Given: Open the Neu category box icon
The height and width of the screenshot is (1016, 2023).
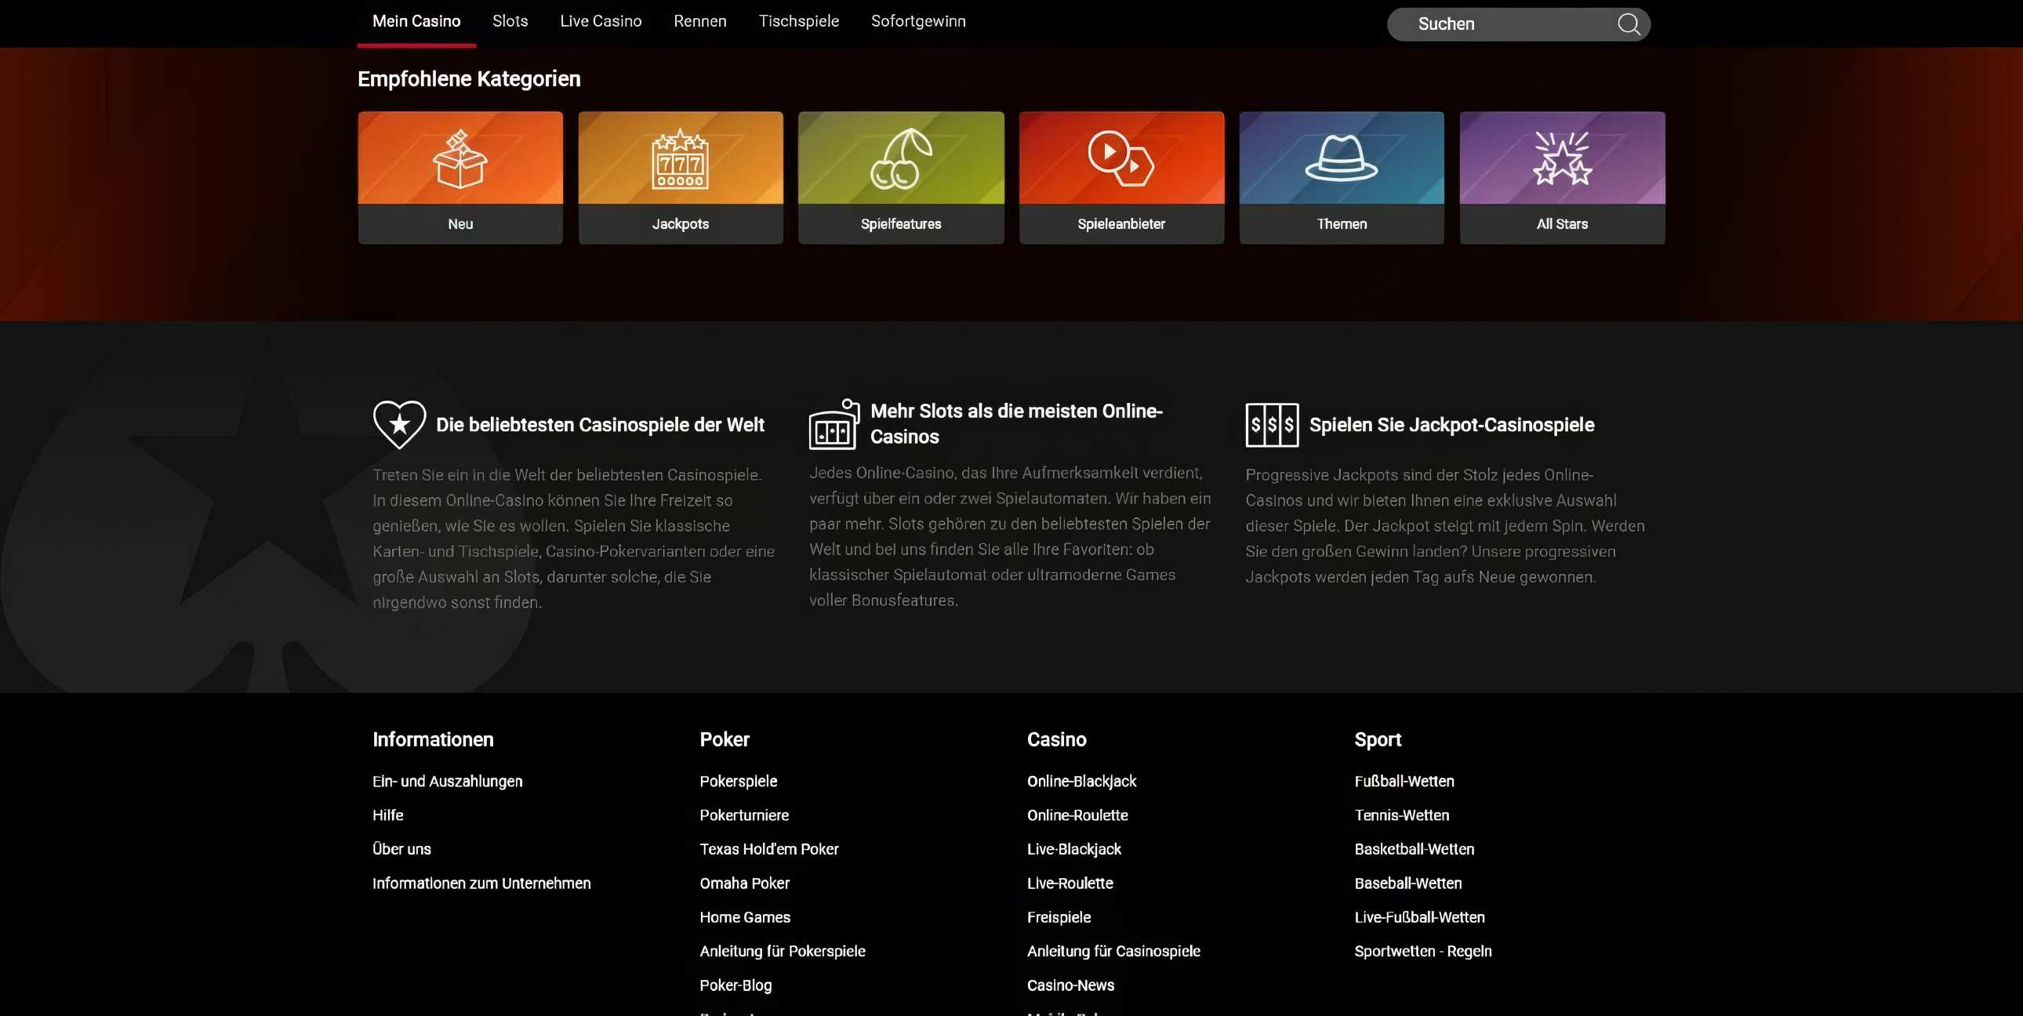Looking at the screenshot, I should pos(460,159).
